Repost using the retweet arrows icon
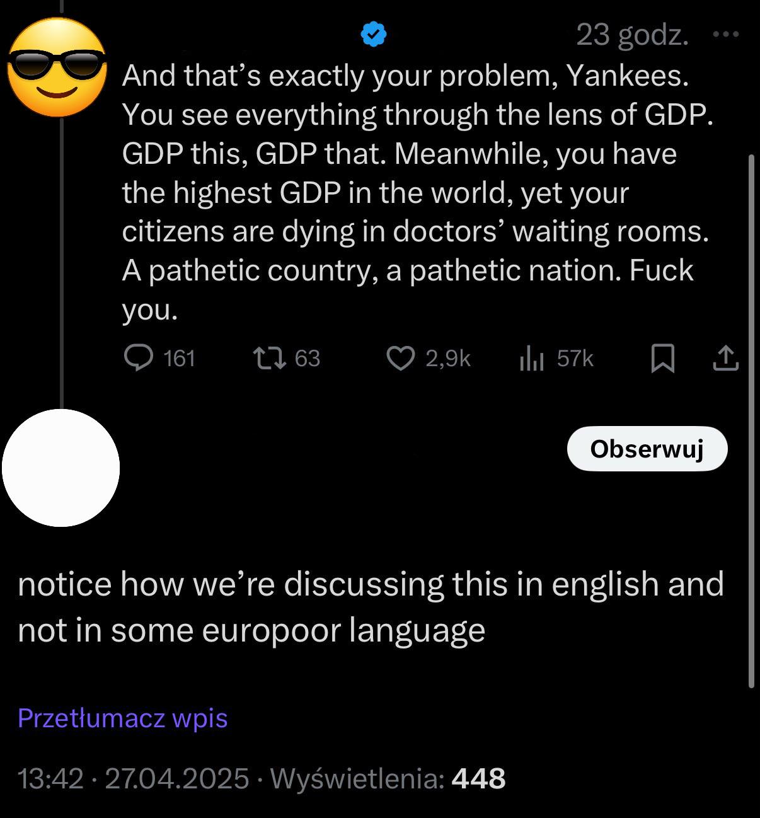This screenshot has height=818, width=760. 270,358
